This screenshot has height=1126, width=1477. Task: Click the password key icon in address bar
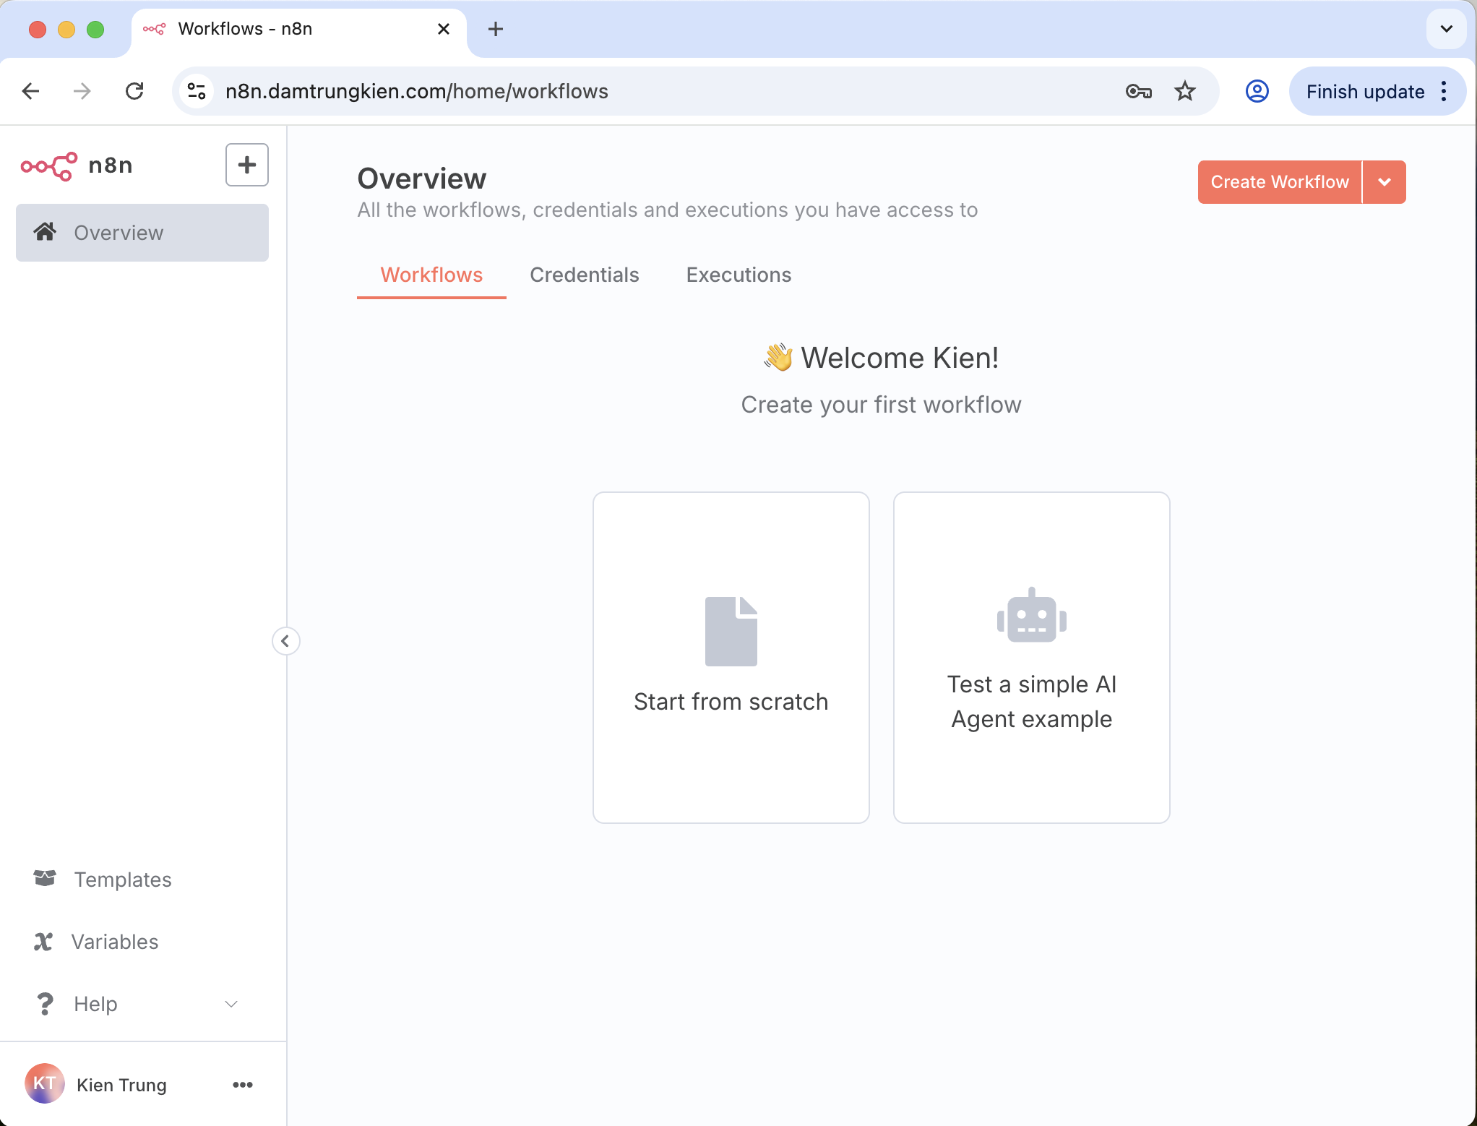[1138, 92]
